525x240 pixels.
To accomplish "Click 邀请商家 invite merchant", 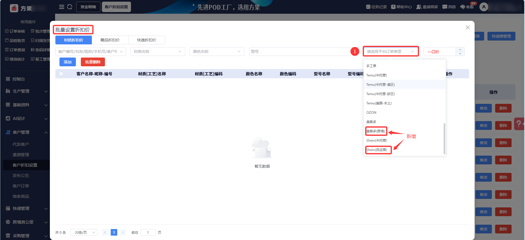I will click(x=427, y=7).
